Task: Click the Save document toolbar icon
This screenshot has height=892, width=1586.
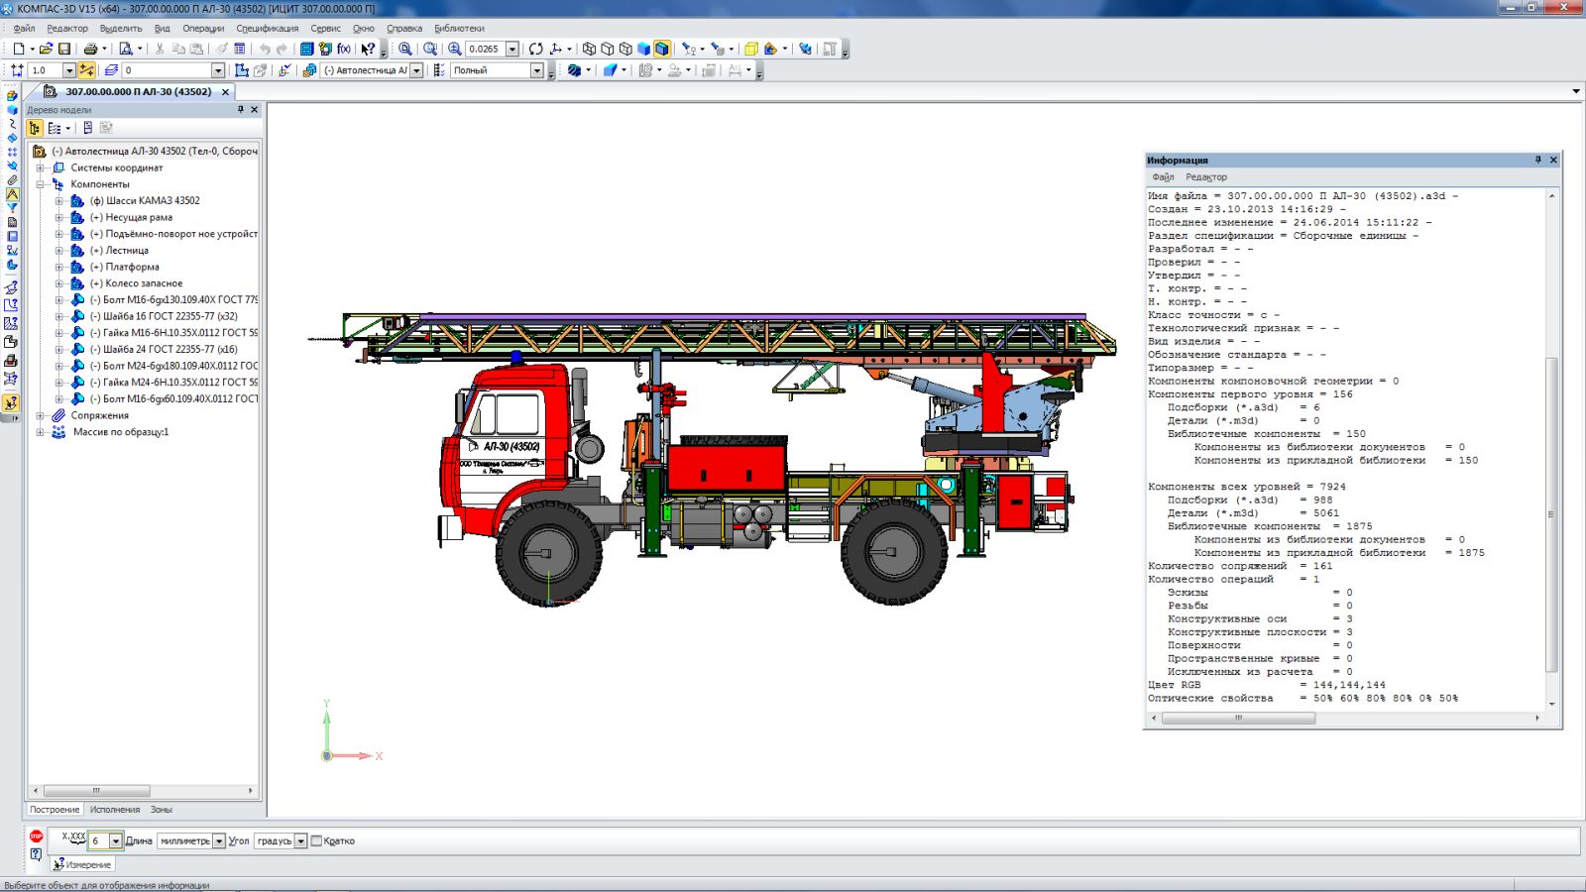Action: click(x=64, y=49)
